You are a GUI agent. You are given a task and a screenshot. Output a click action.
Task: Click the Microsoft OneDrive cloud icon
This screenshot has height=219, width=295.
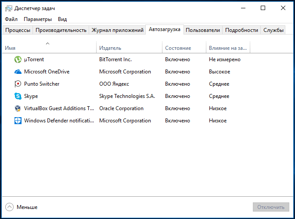point(18,72)
